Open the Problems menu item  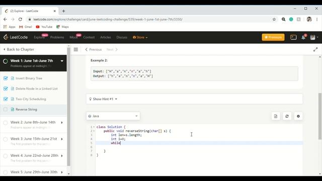tap(57, 37)
